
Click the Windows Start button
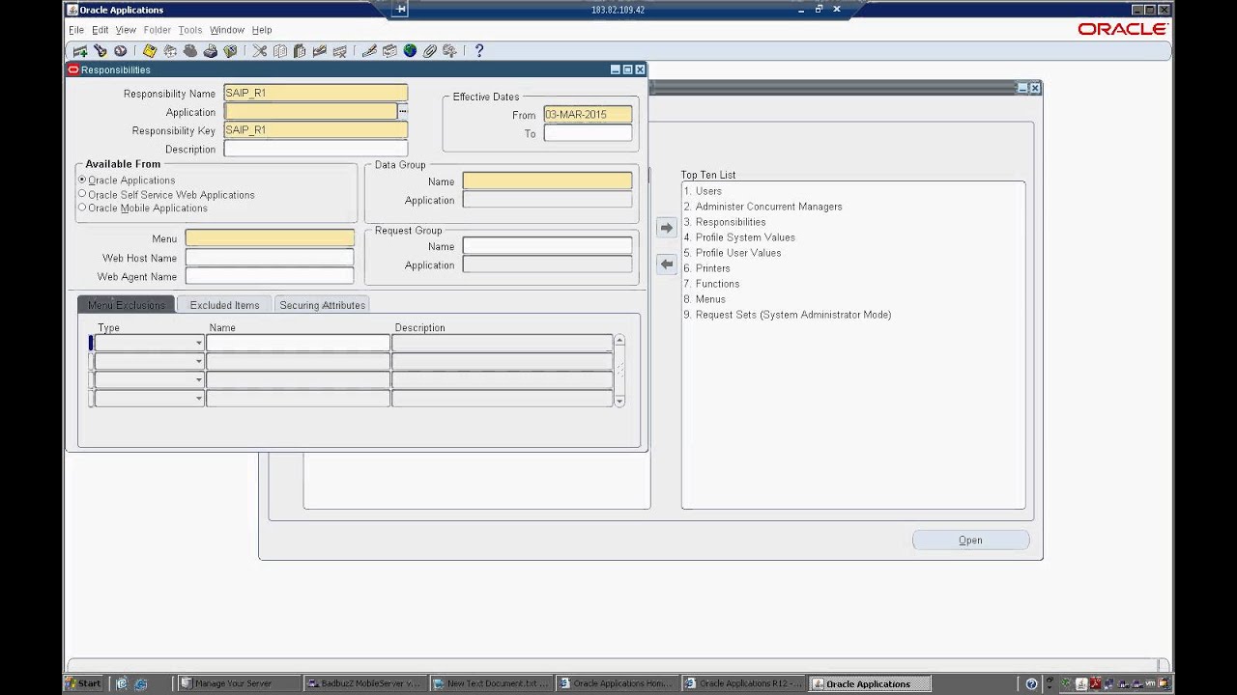[x=84, y=683]
